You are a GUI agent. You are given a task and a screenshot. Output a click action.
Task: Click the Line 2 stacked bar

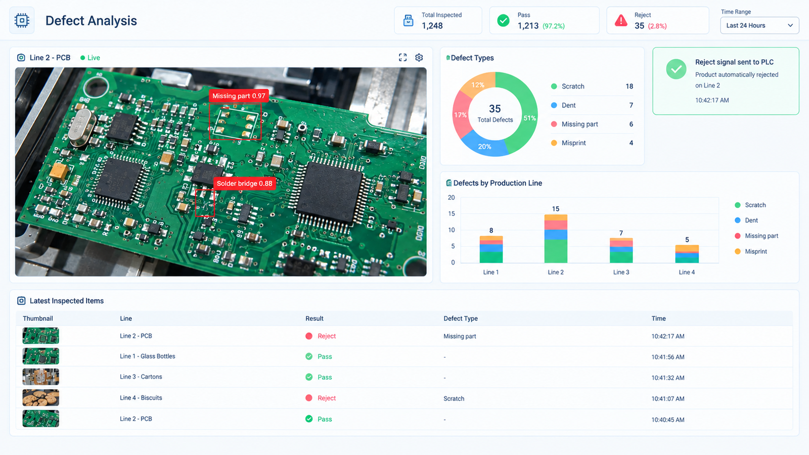point(556,239)
